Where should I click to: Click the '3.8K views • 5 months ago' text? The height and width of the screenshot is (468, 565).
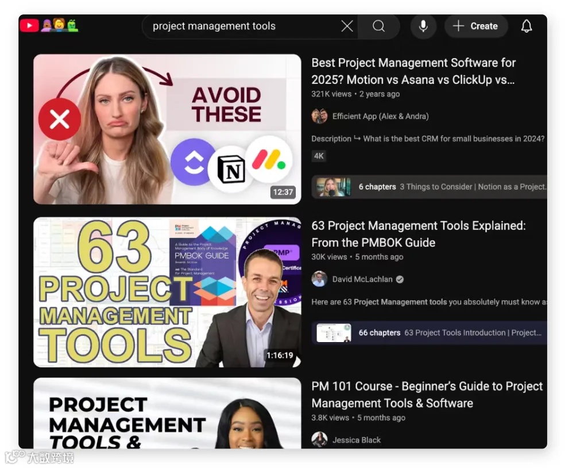click(358, 418)
